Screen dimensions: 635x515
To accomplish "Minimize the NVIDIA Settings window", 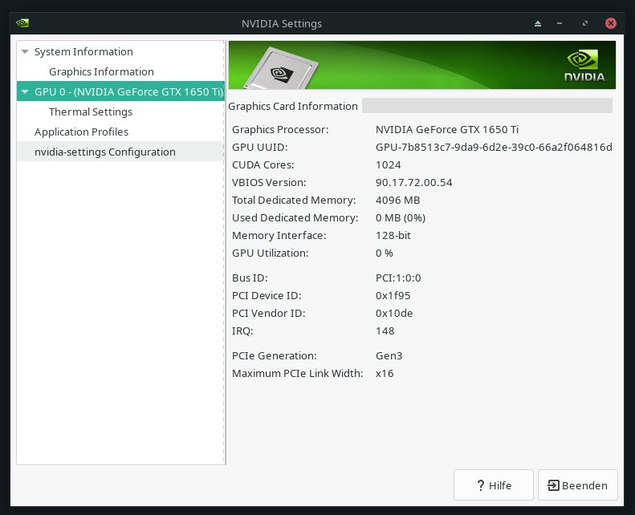I will tap(560, 23).
